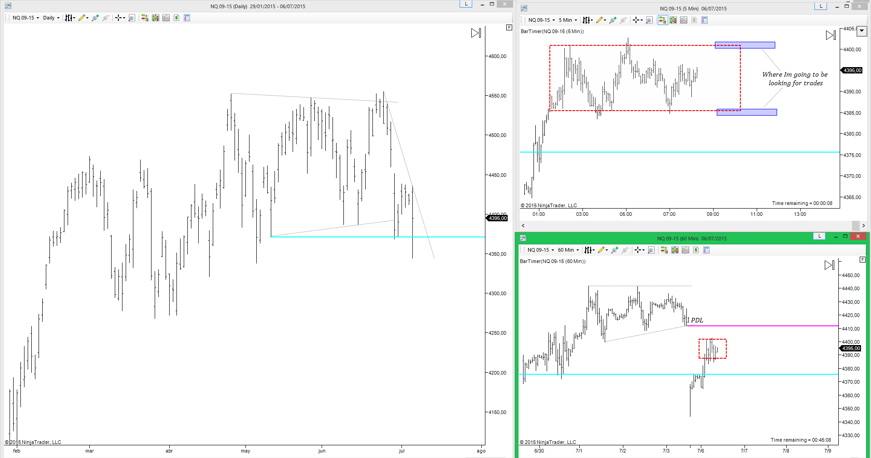Open window menu icon of Daily chart

coord(8,6)
